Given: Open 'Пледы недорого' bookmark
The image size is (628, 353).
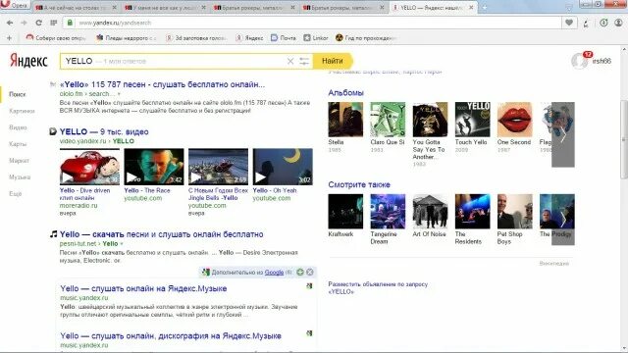Looking at the screenshot, I should [127, 38].
